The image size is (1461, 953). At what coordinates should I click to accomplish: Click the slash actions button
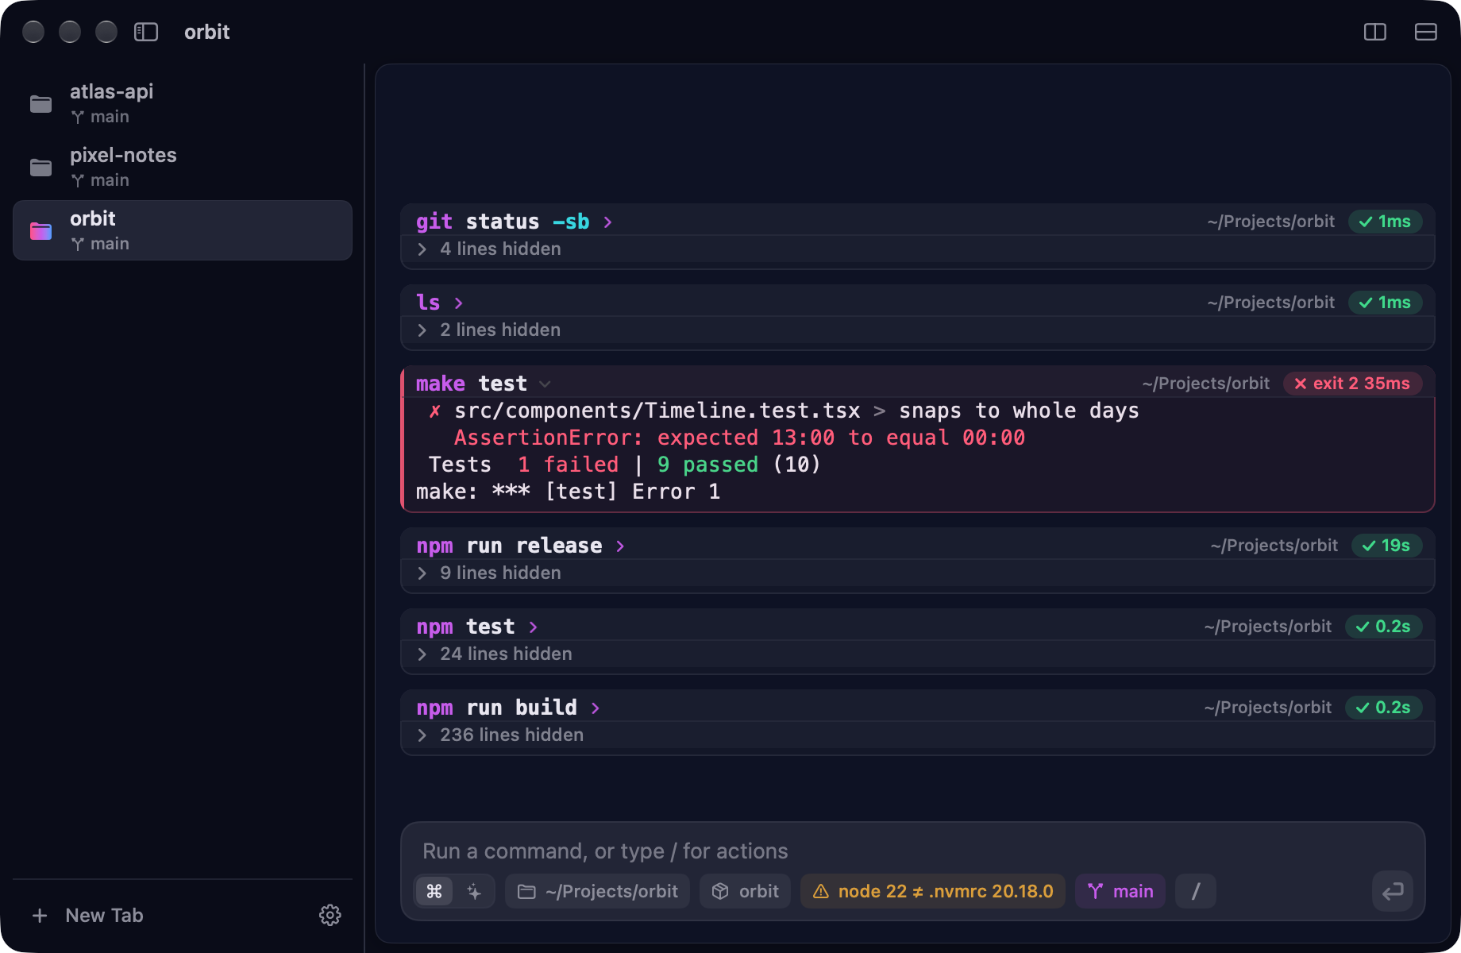(x=1196, y=891)
